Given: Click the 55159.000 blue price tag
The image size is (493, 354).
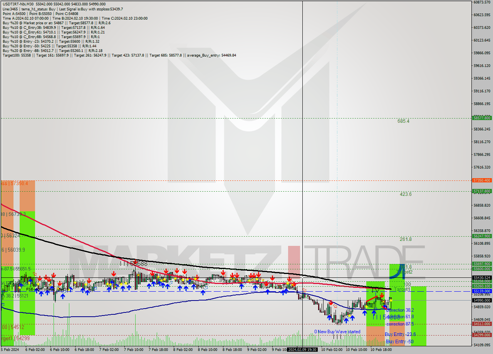Looking at the screenshot, I should click(x=481, y=291).
